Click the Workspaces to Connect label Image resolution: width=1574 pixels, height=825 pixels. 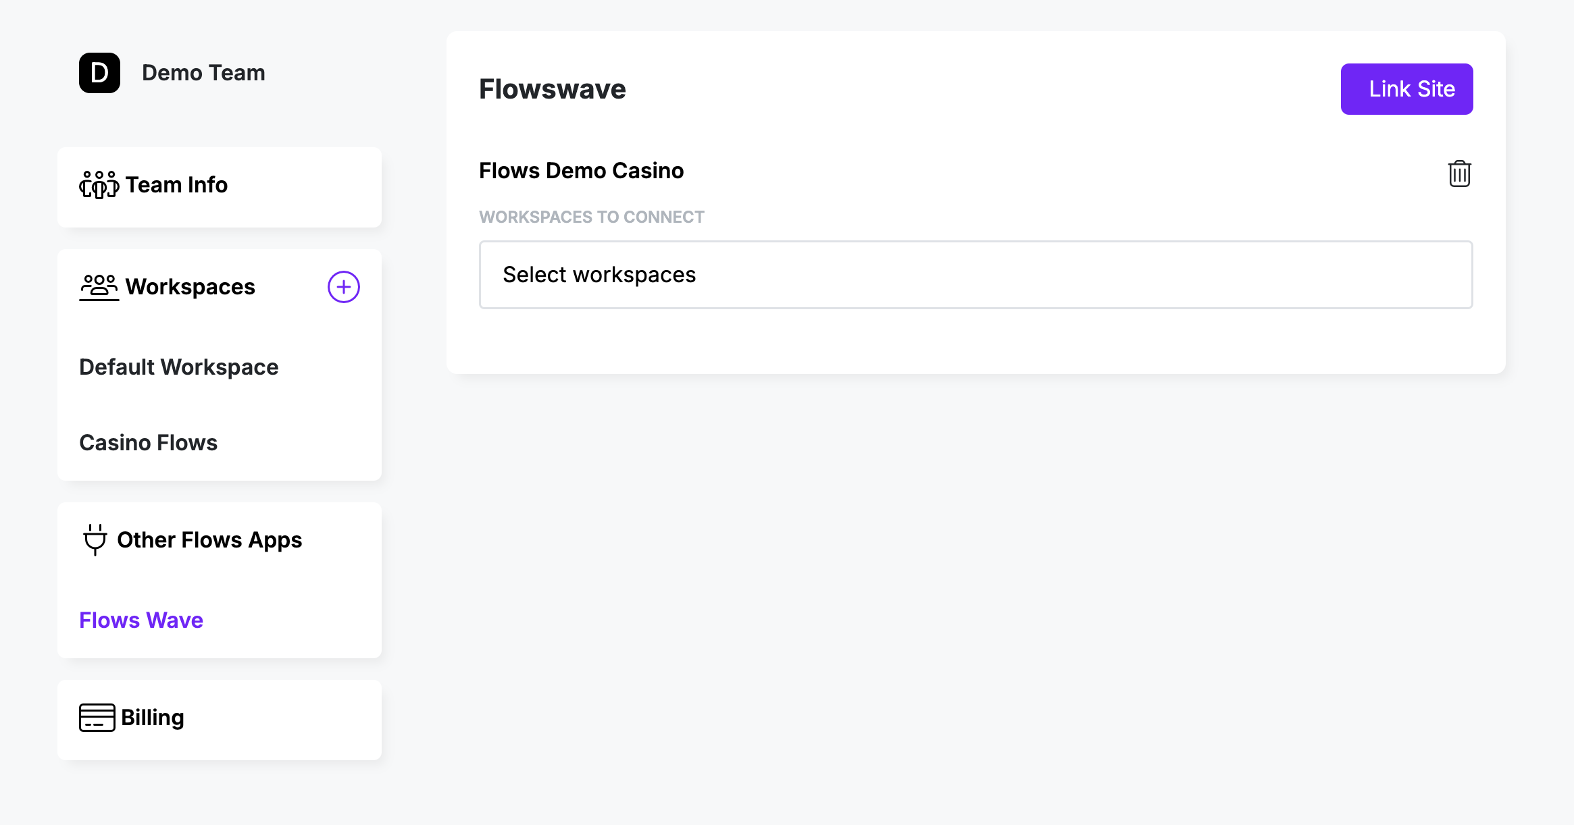coord(591,217)
